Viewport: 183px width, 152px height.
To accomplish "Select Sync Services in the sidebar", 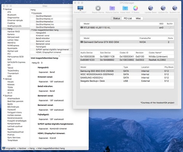I will [x=14, y=137].
